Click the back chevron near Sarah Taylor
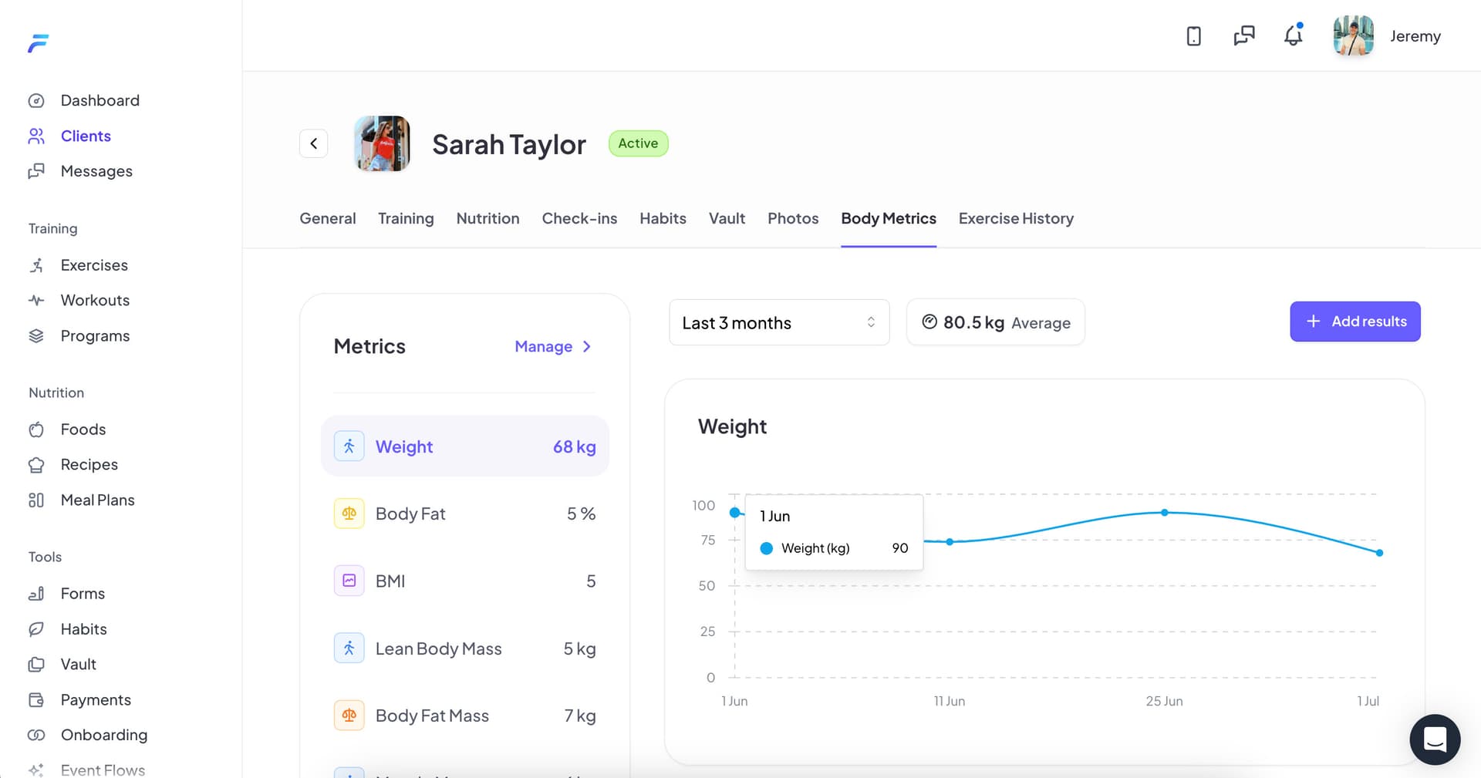This screenshot has width=1481, height=778. [313, 143]
